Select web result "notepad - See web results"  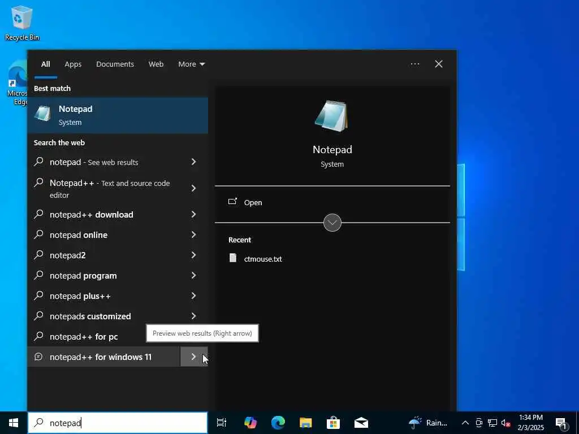point(104,162)
